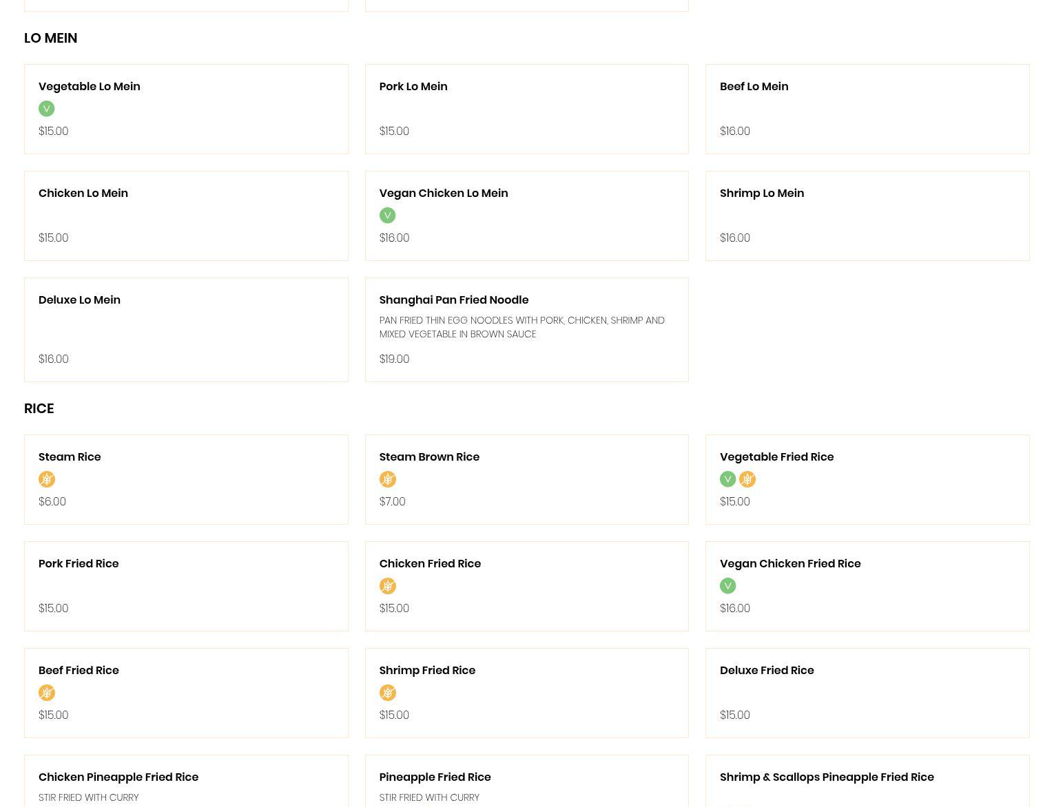This screenshot has width=1054, height=807.
Task: Choose the Deluxe Lo Mein title
Action: tap(79, 300)
